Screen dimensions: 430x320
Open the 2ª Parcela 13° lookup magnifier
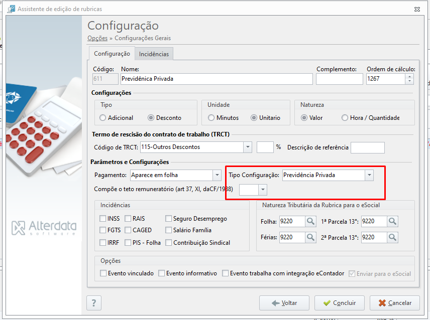pyautogui.click(x=392, y=237)
